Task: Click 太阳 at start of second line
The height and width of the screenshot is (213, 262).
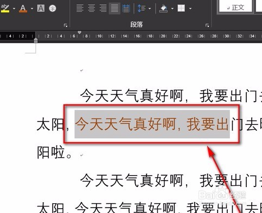Action: click(50, 124)
